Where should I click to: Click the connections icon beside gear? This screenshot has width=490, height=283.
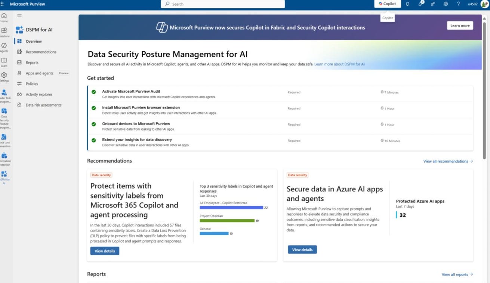point(433,4)
